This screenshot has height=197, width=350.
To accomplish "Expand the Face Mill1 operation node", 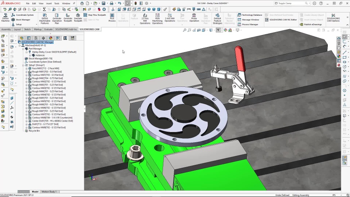I will coord(27,69).
